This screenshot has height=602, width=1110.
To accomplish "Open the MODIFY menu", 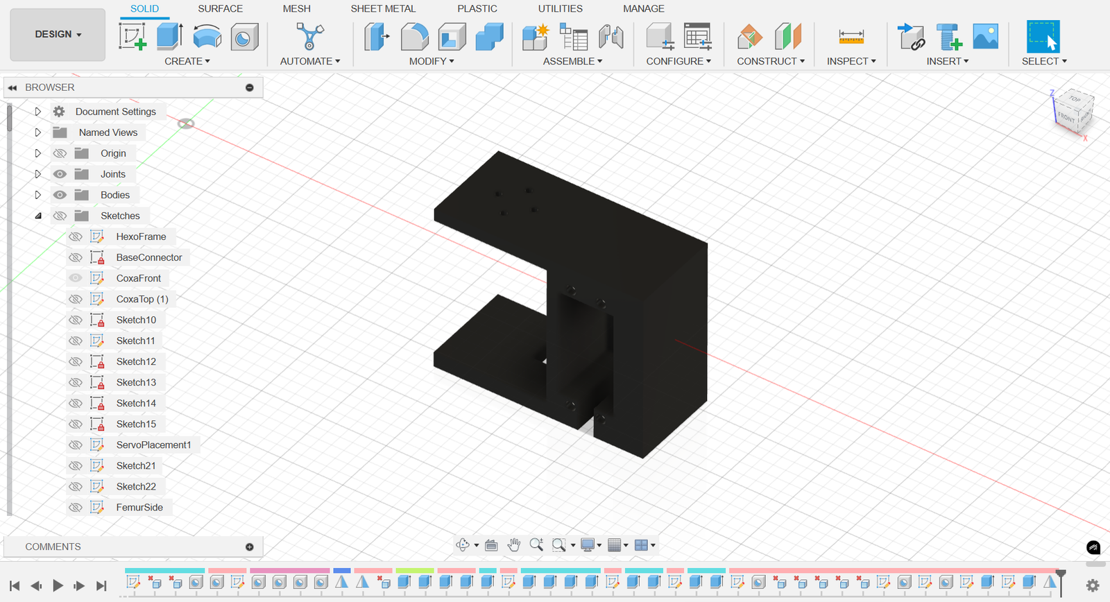I will 431,61.
